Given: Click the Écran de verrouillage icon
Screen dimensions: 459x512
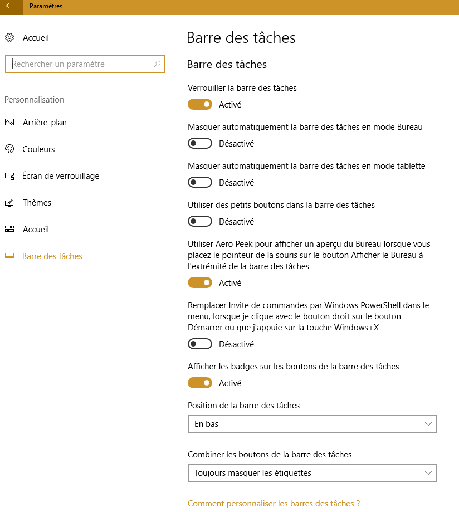Looking at the screenshot, I should [x=9, y=176].
